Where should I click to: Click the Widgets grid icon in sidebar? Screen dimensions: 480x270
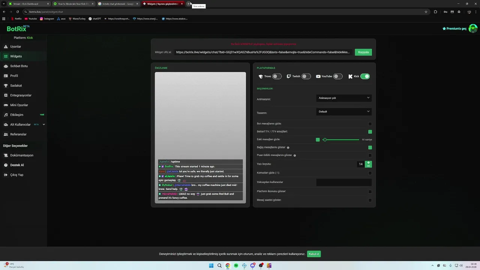(x=6, y=56)
